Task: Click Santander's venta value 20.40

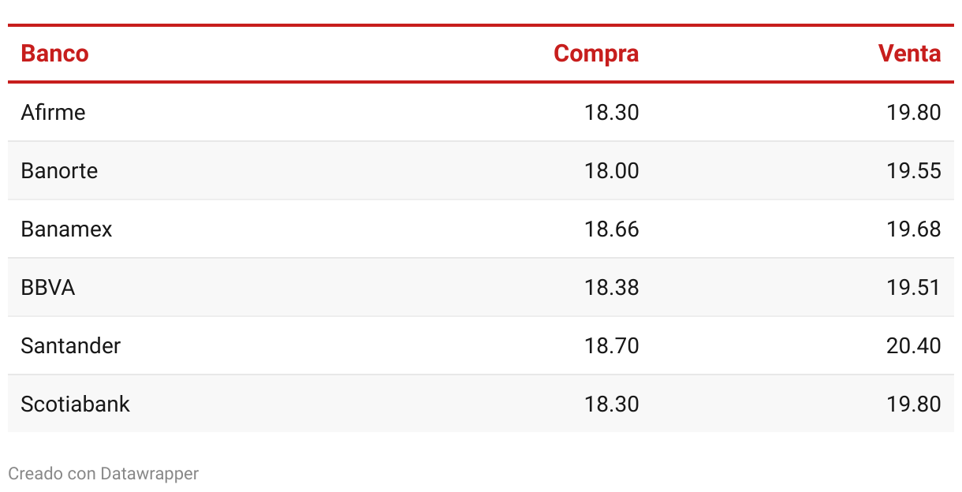Action: tap(914, 345)
